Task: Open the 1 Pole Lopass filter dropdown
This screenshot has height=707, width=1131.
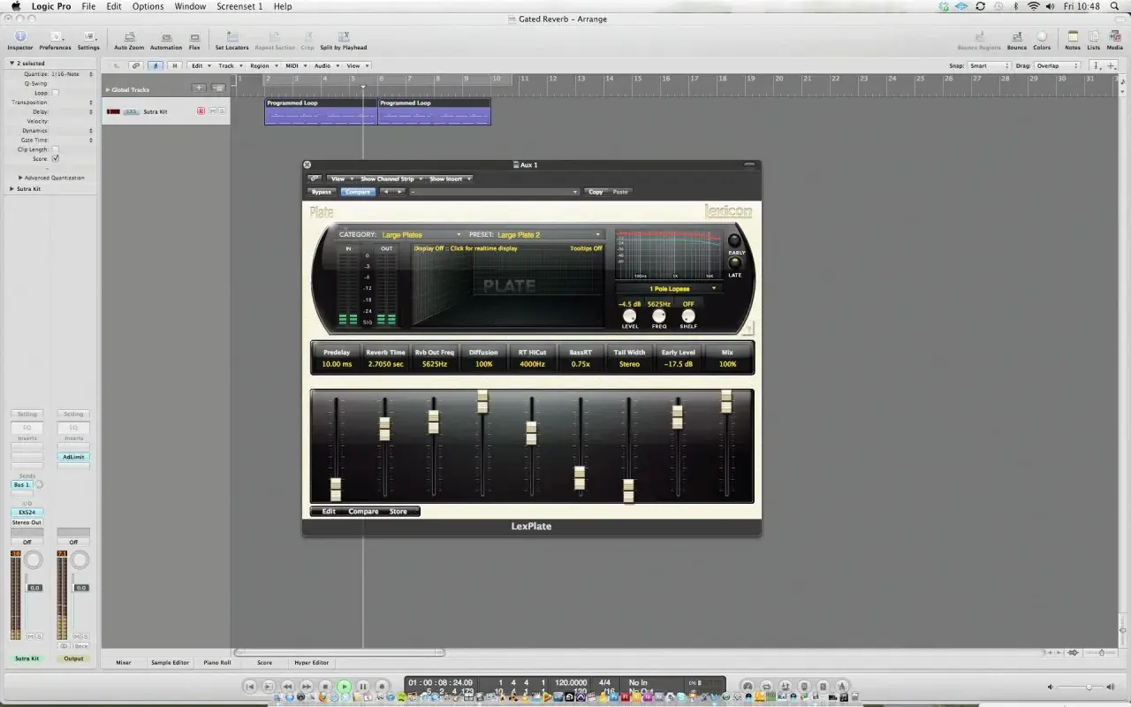Action: point(670,289)
